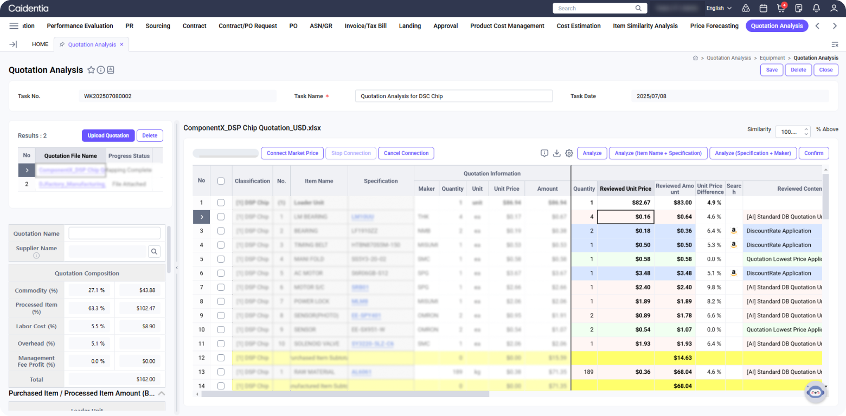
Task: Click the download icon above the grid
Action: (556, 153)
